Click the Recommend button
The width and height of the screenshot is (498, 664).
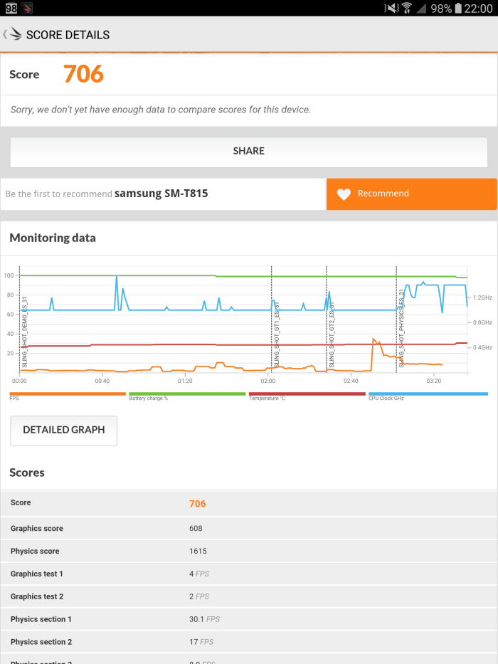[411, 194]
